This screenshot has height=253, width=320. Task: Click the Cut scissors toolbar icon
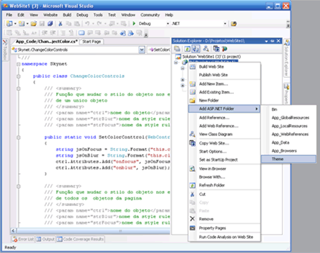coord(60,24)
